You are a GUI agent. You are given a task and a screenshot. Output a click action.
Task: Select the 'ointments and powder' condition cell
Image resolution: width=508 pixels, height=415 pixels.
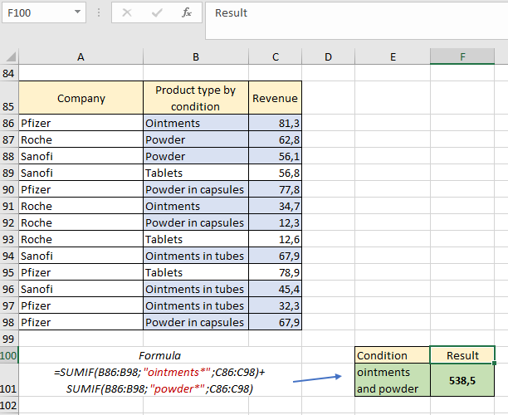click(x=392, y=380)
